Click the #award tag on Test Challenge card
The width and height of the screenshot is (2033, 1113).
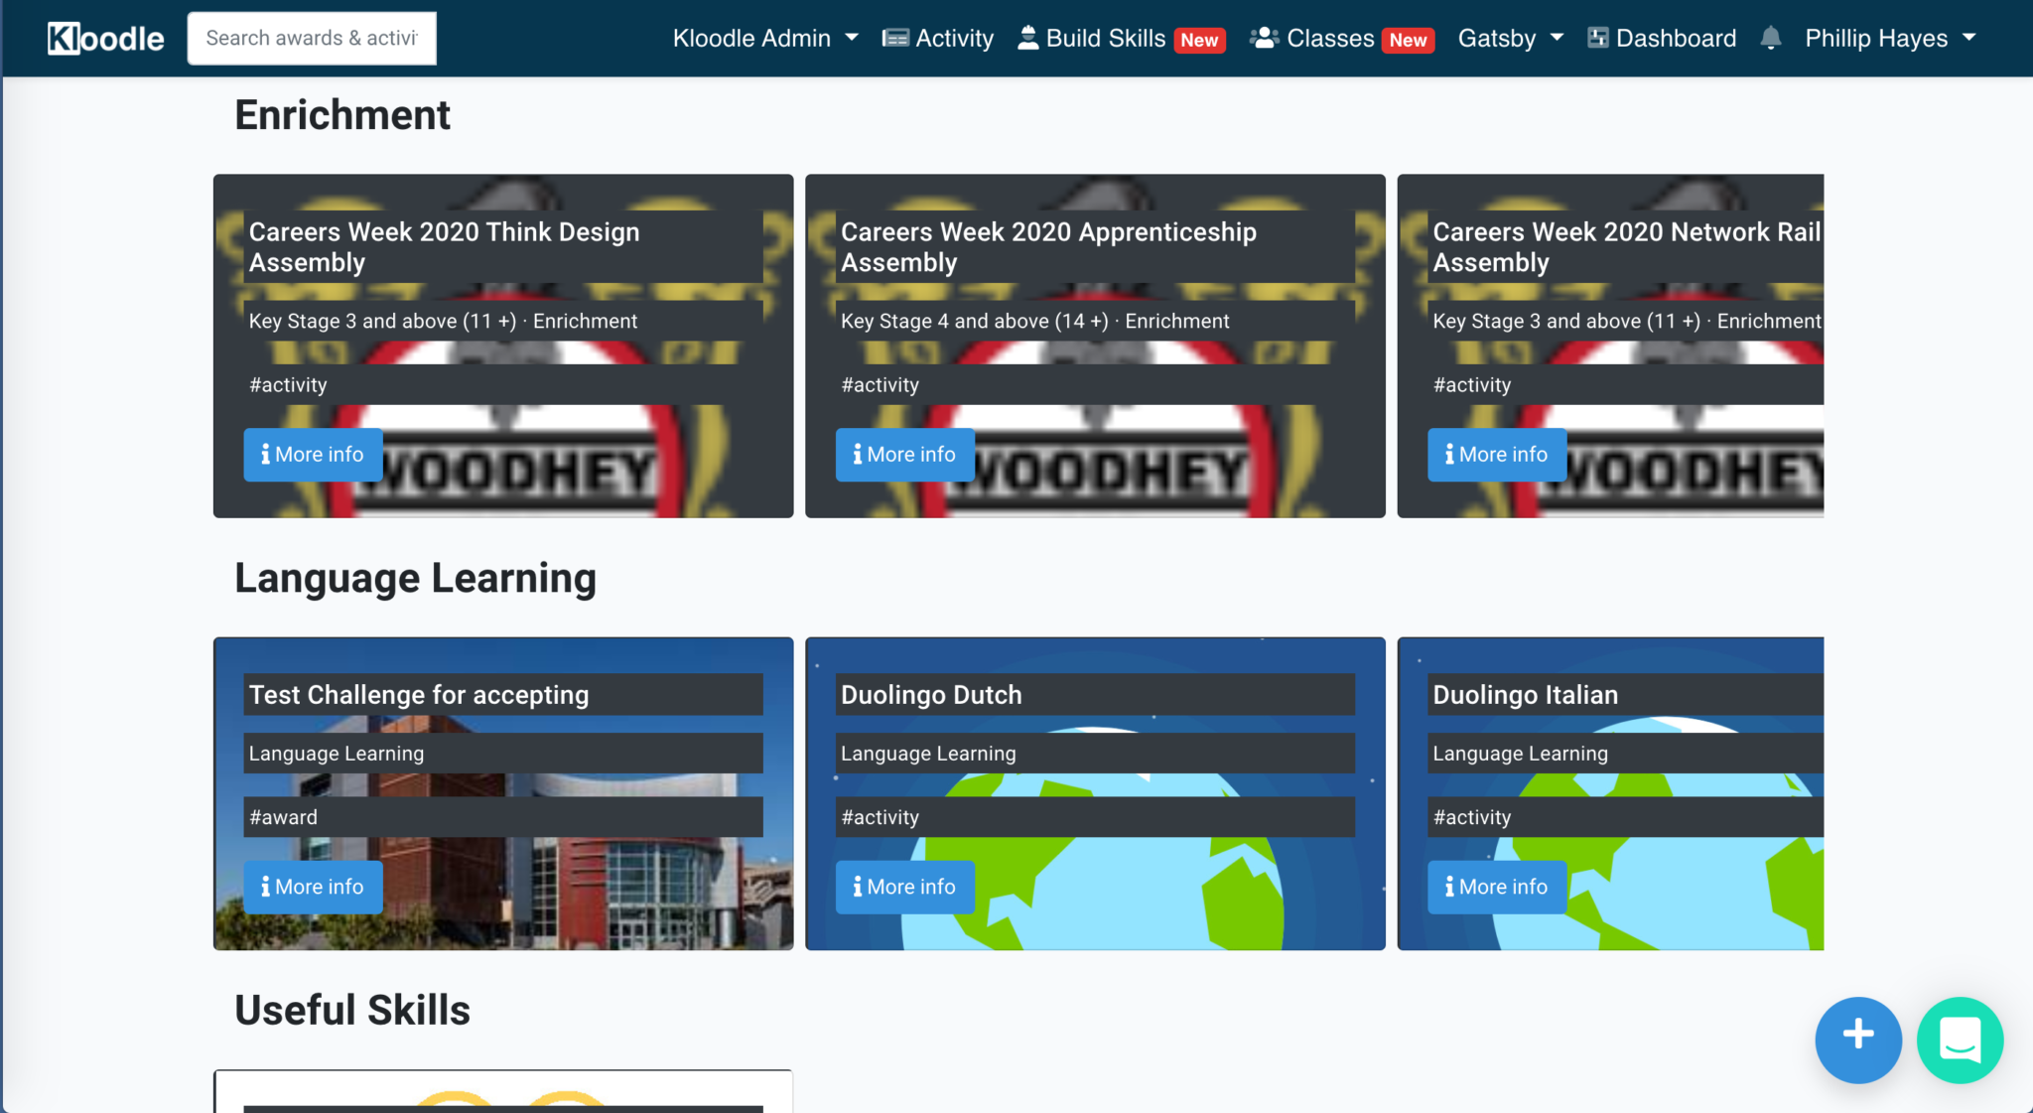pyautogui.click(x=283, y=816)
